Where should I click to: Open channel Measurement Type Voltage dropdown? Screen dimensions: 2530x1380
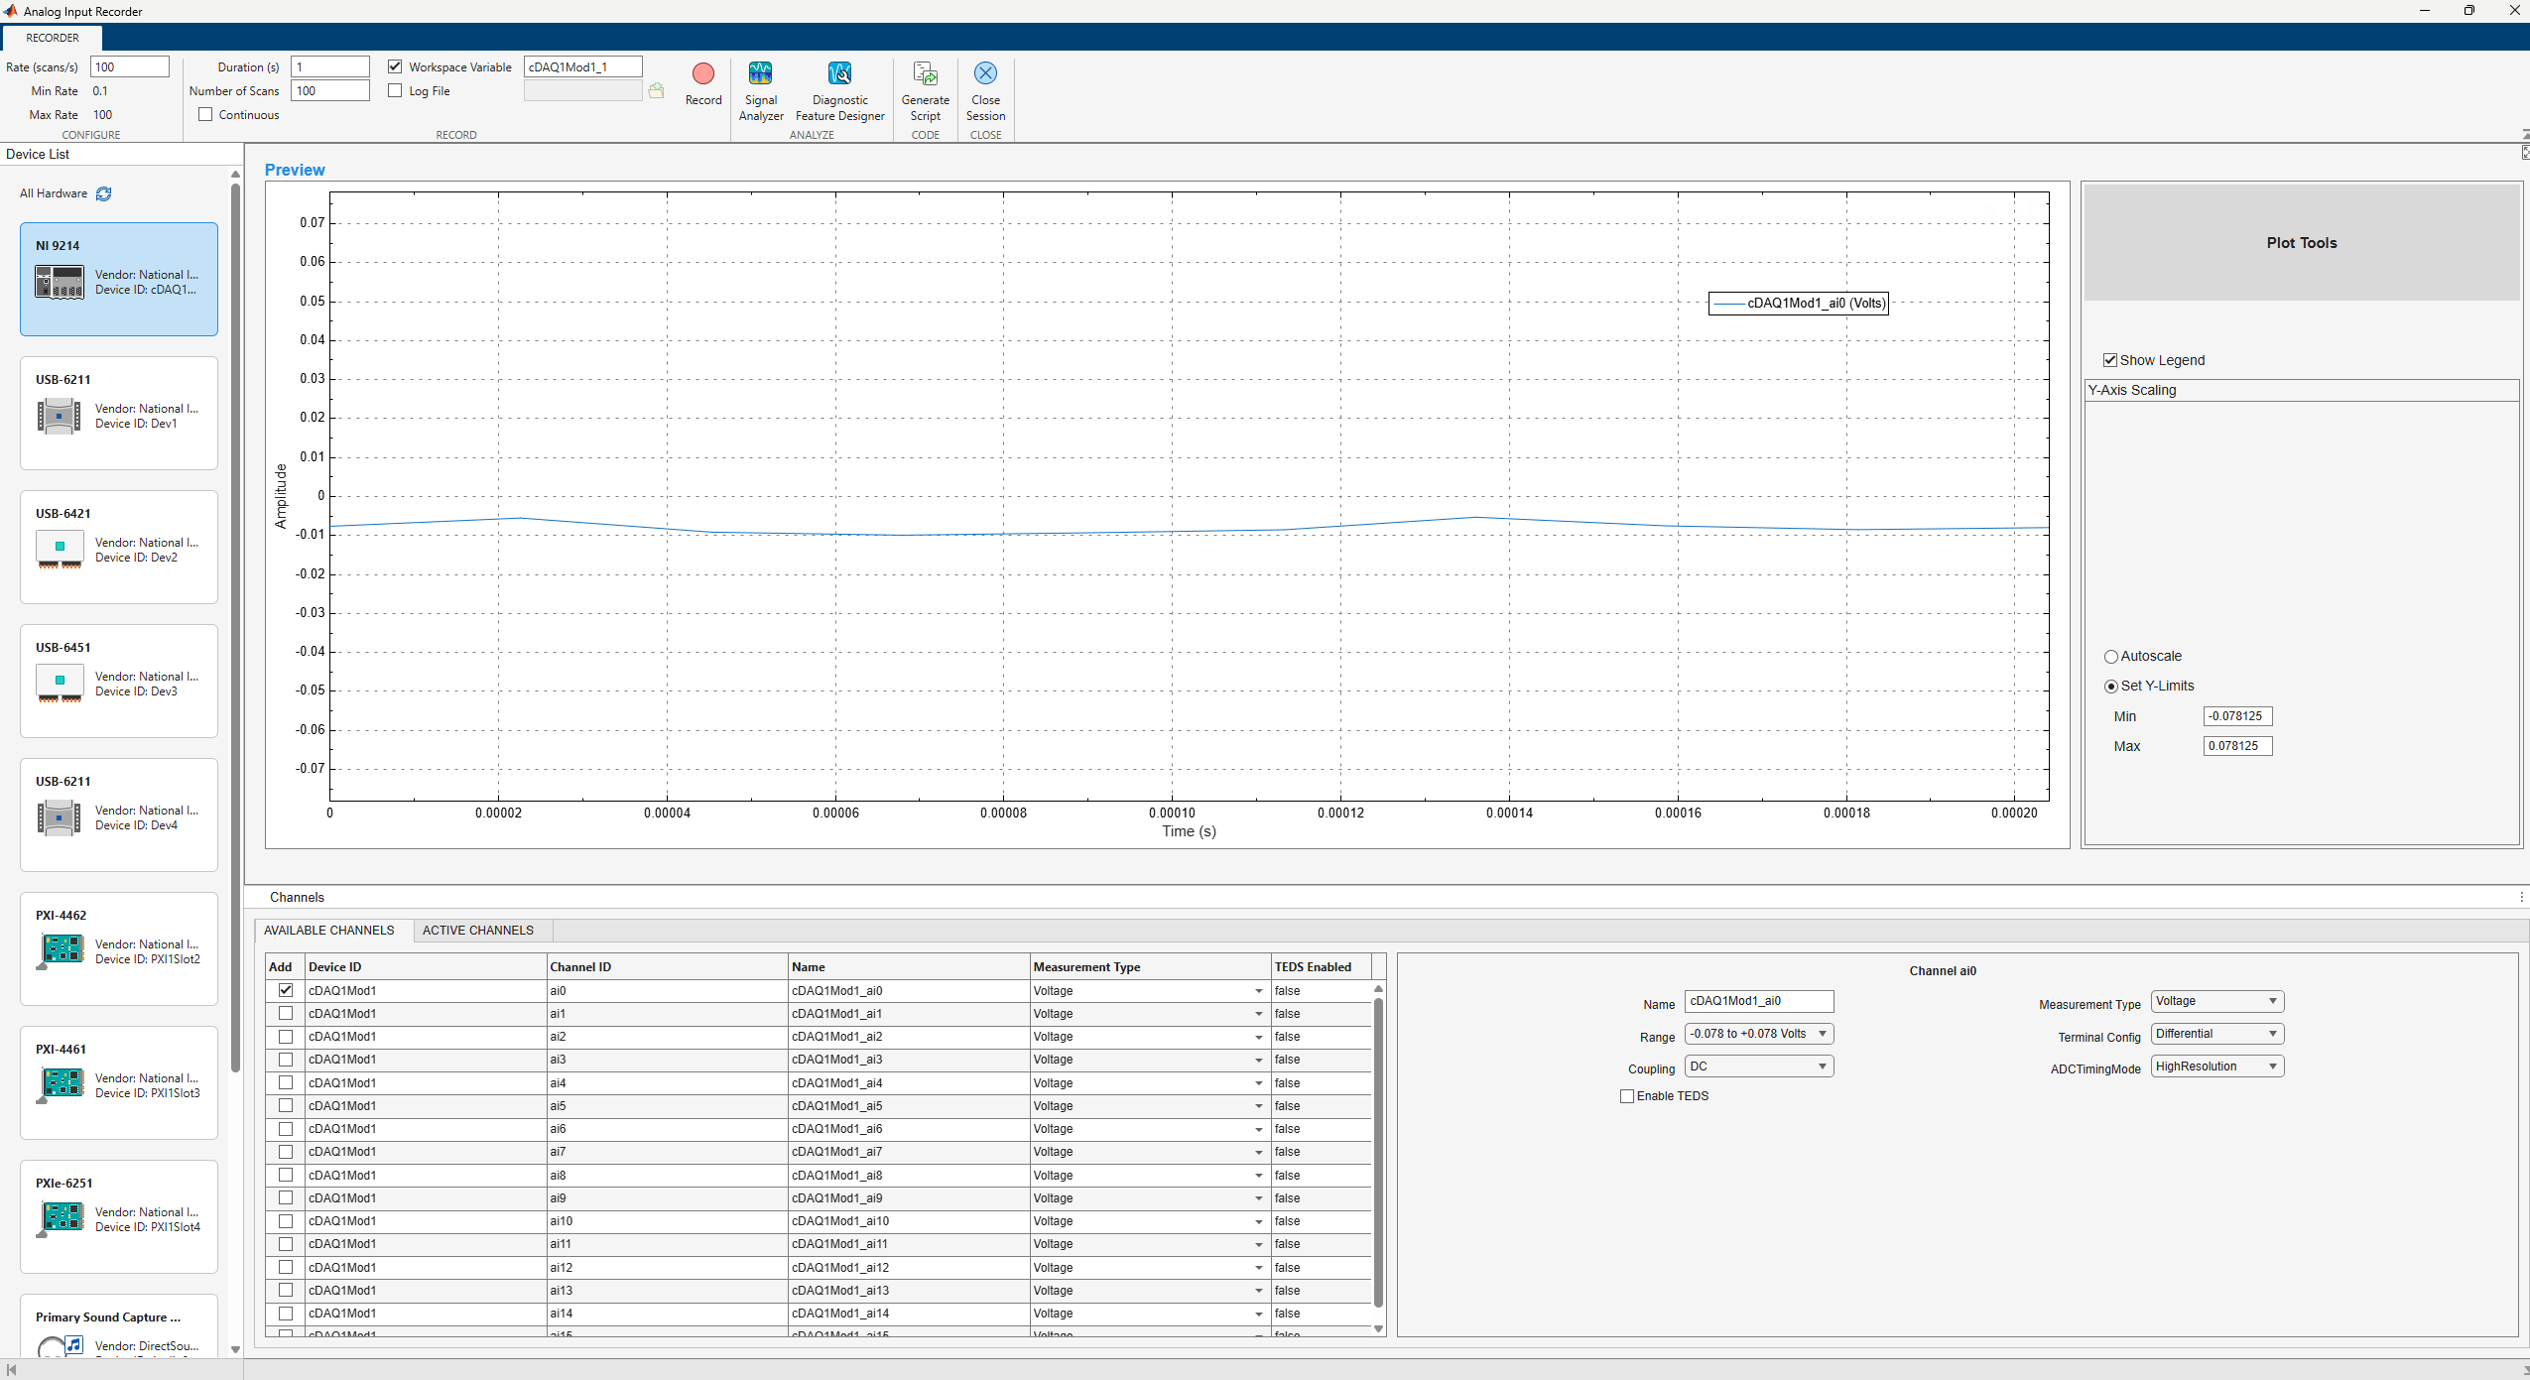(2217, 1001)
